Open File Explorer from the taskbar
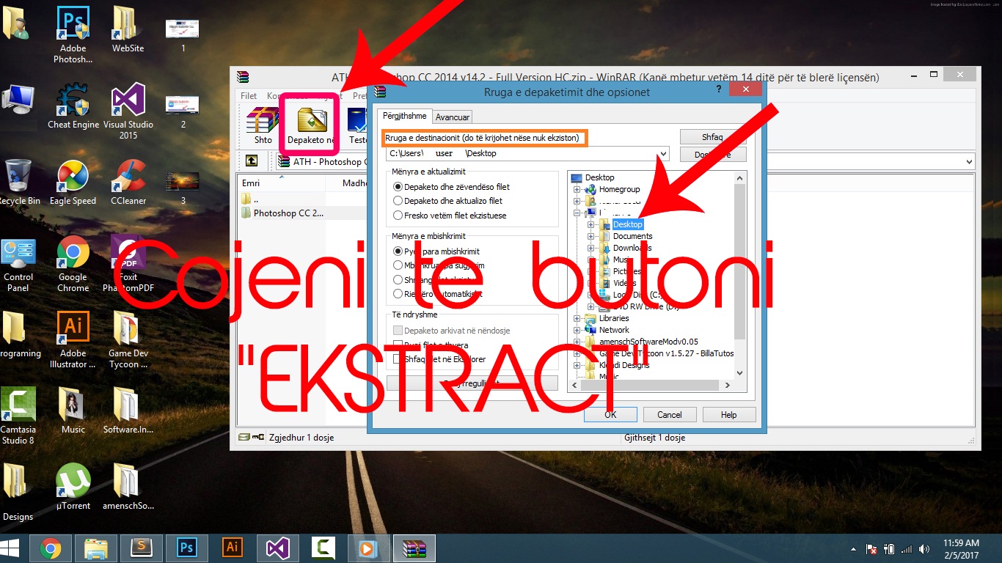The image size is (1002, 563). 96,548
